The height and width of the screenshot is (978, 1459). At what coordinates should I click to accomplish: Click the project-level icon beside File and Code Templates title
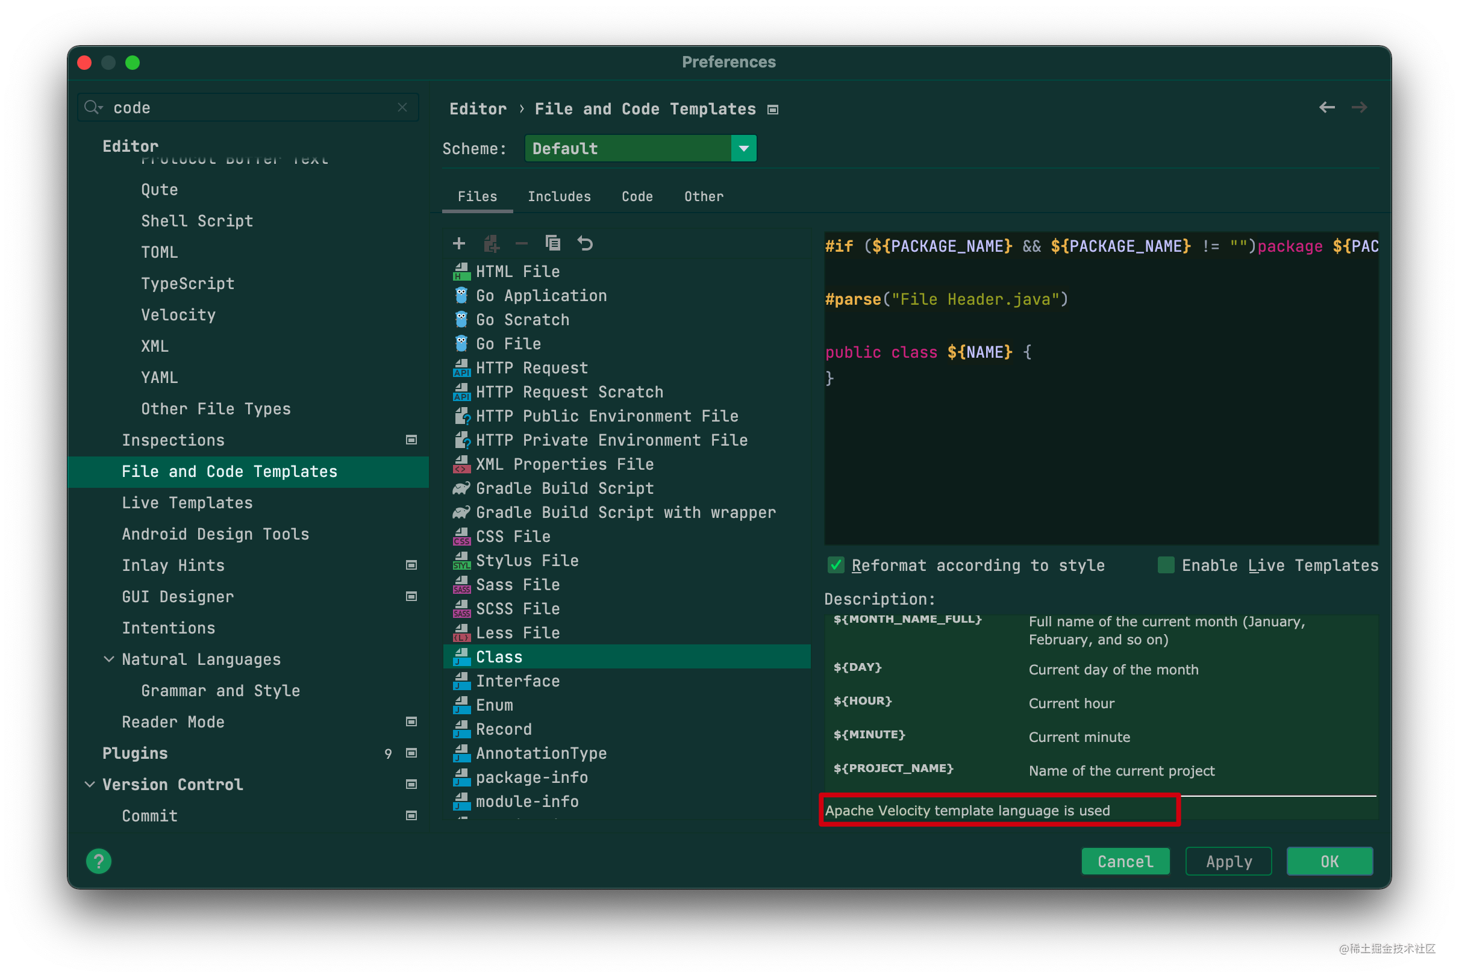click(773, 110)
